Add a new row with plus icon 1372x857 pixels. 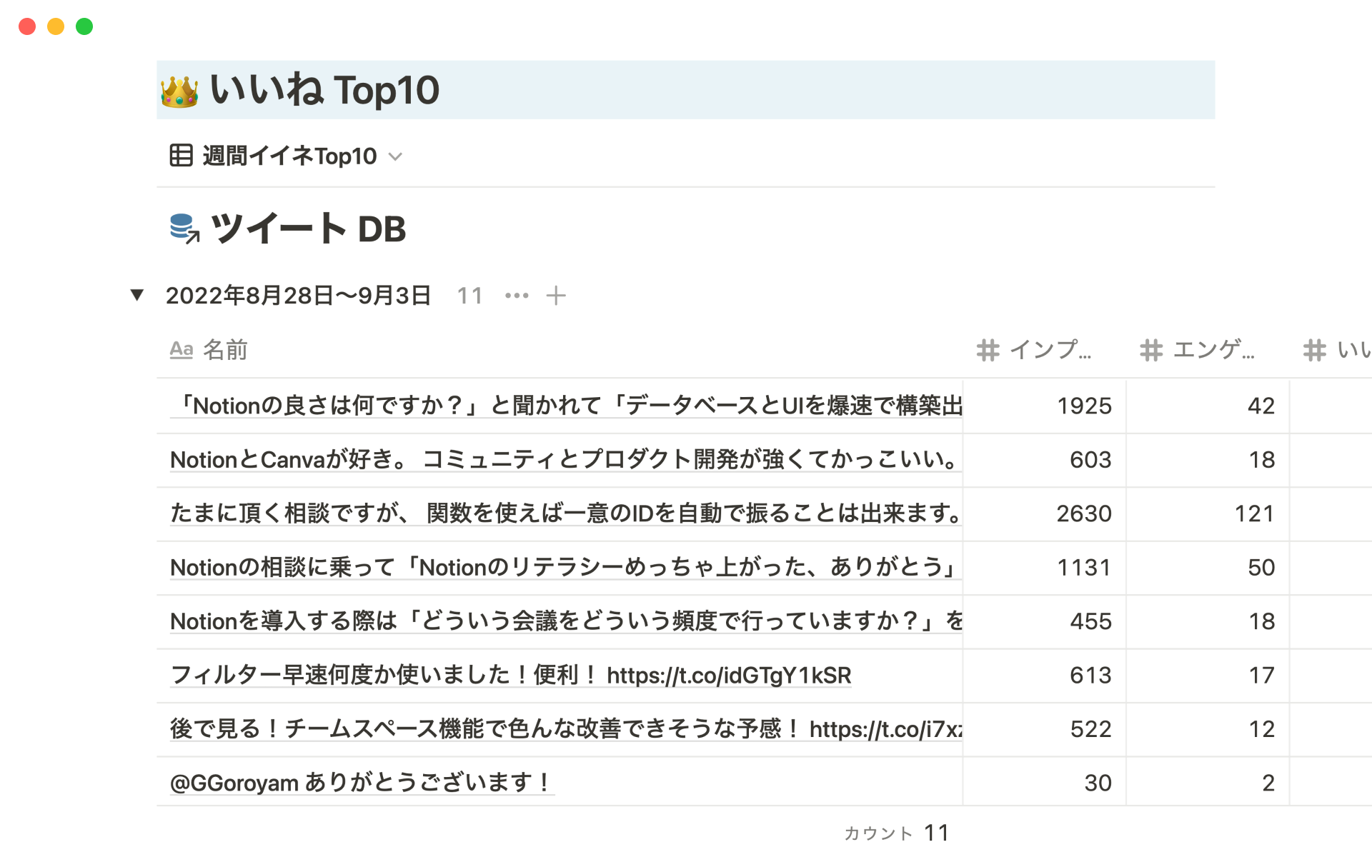tap(556, 296)
